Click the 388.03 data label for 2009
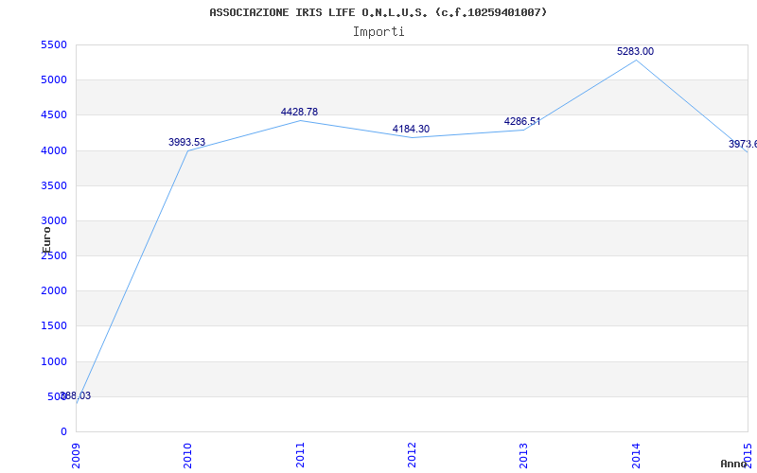The image size is (757, 473). click(76, 396)
